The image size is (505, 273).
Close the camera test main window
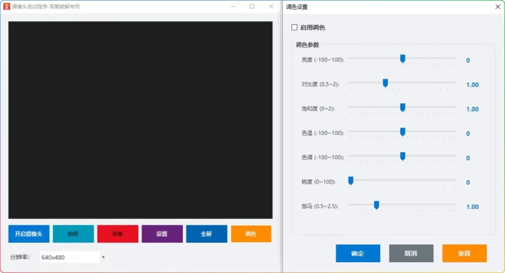[271, 6]
